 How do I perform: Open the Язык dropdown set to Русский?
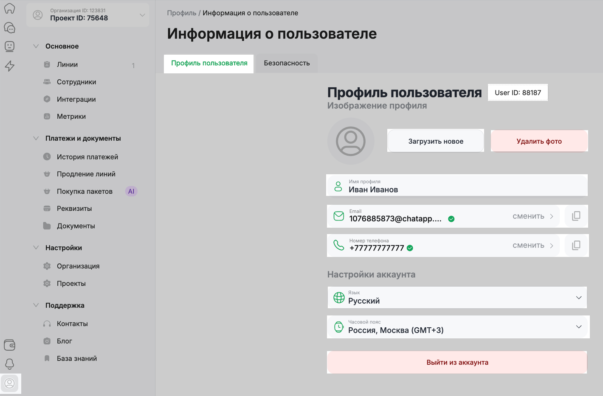(x=457, y=298)
